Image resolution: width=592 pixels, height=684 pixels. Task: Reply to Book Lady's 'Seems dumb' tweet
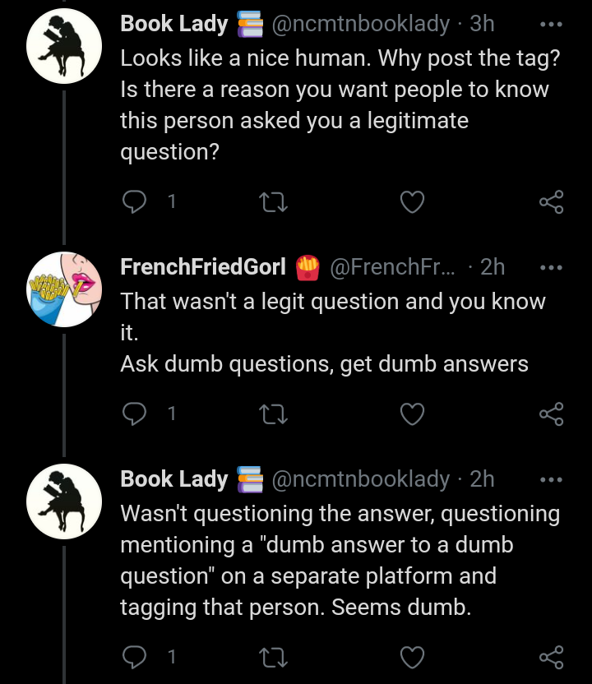tap(134, 657)
